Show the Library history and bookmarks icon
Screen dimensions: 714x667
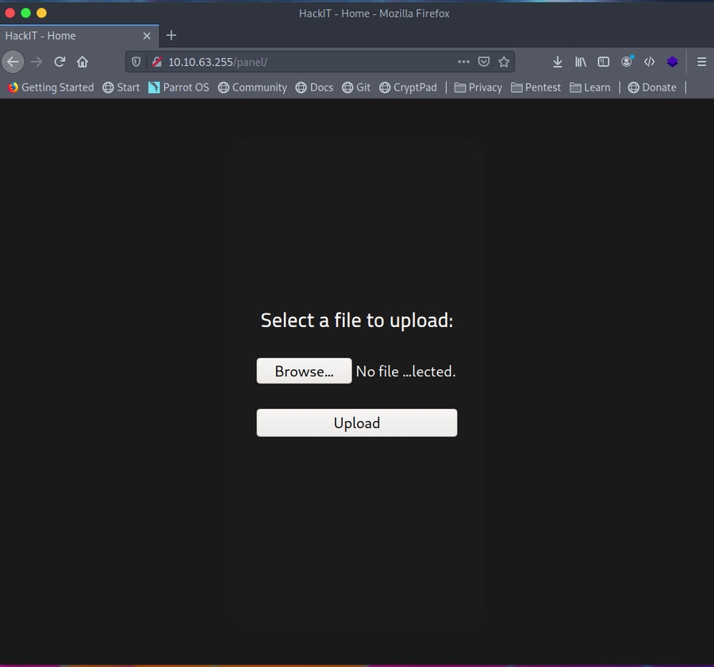pyautogui.click(x=581, y=62)
